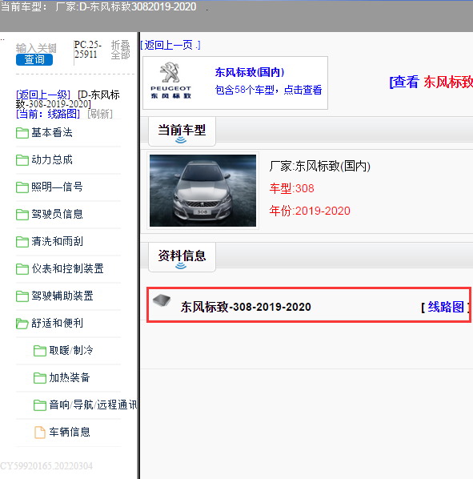Screen dimensions: 473x479
Task: Click the Peugeot lion logo
Action: click(x=170, y=73)
